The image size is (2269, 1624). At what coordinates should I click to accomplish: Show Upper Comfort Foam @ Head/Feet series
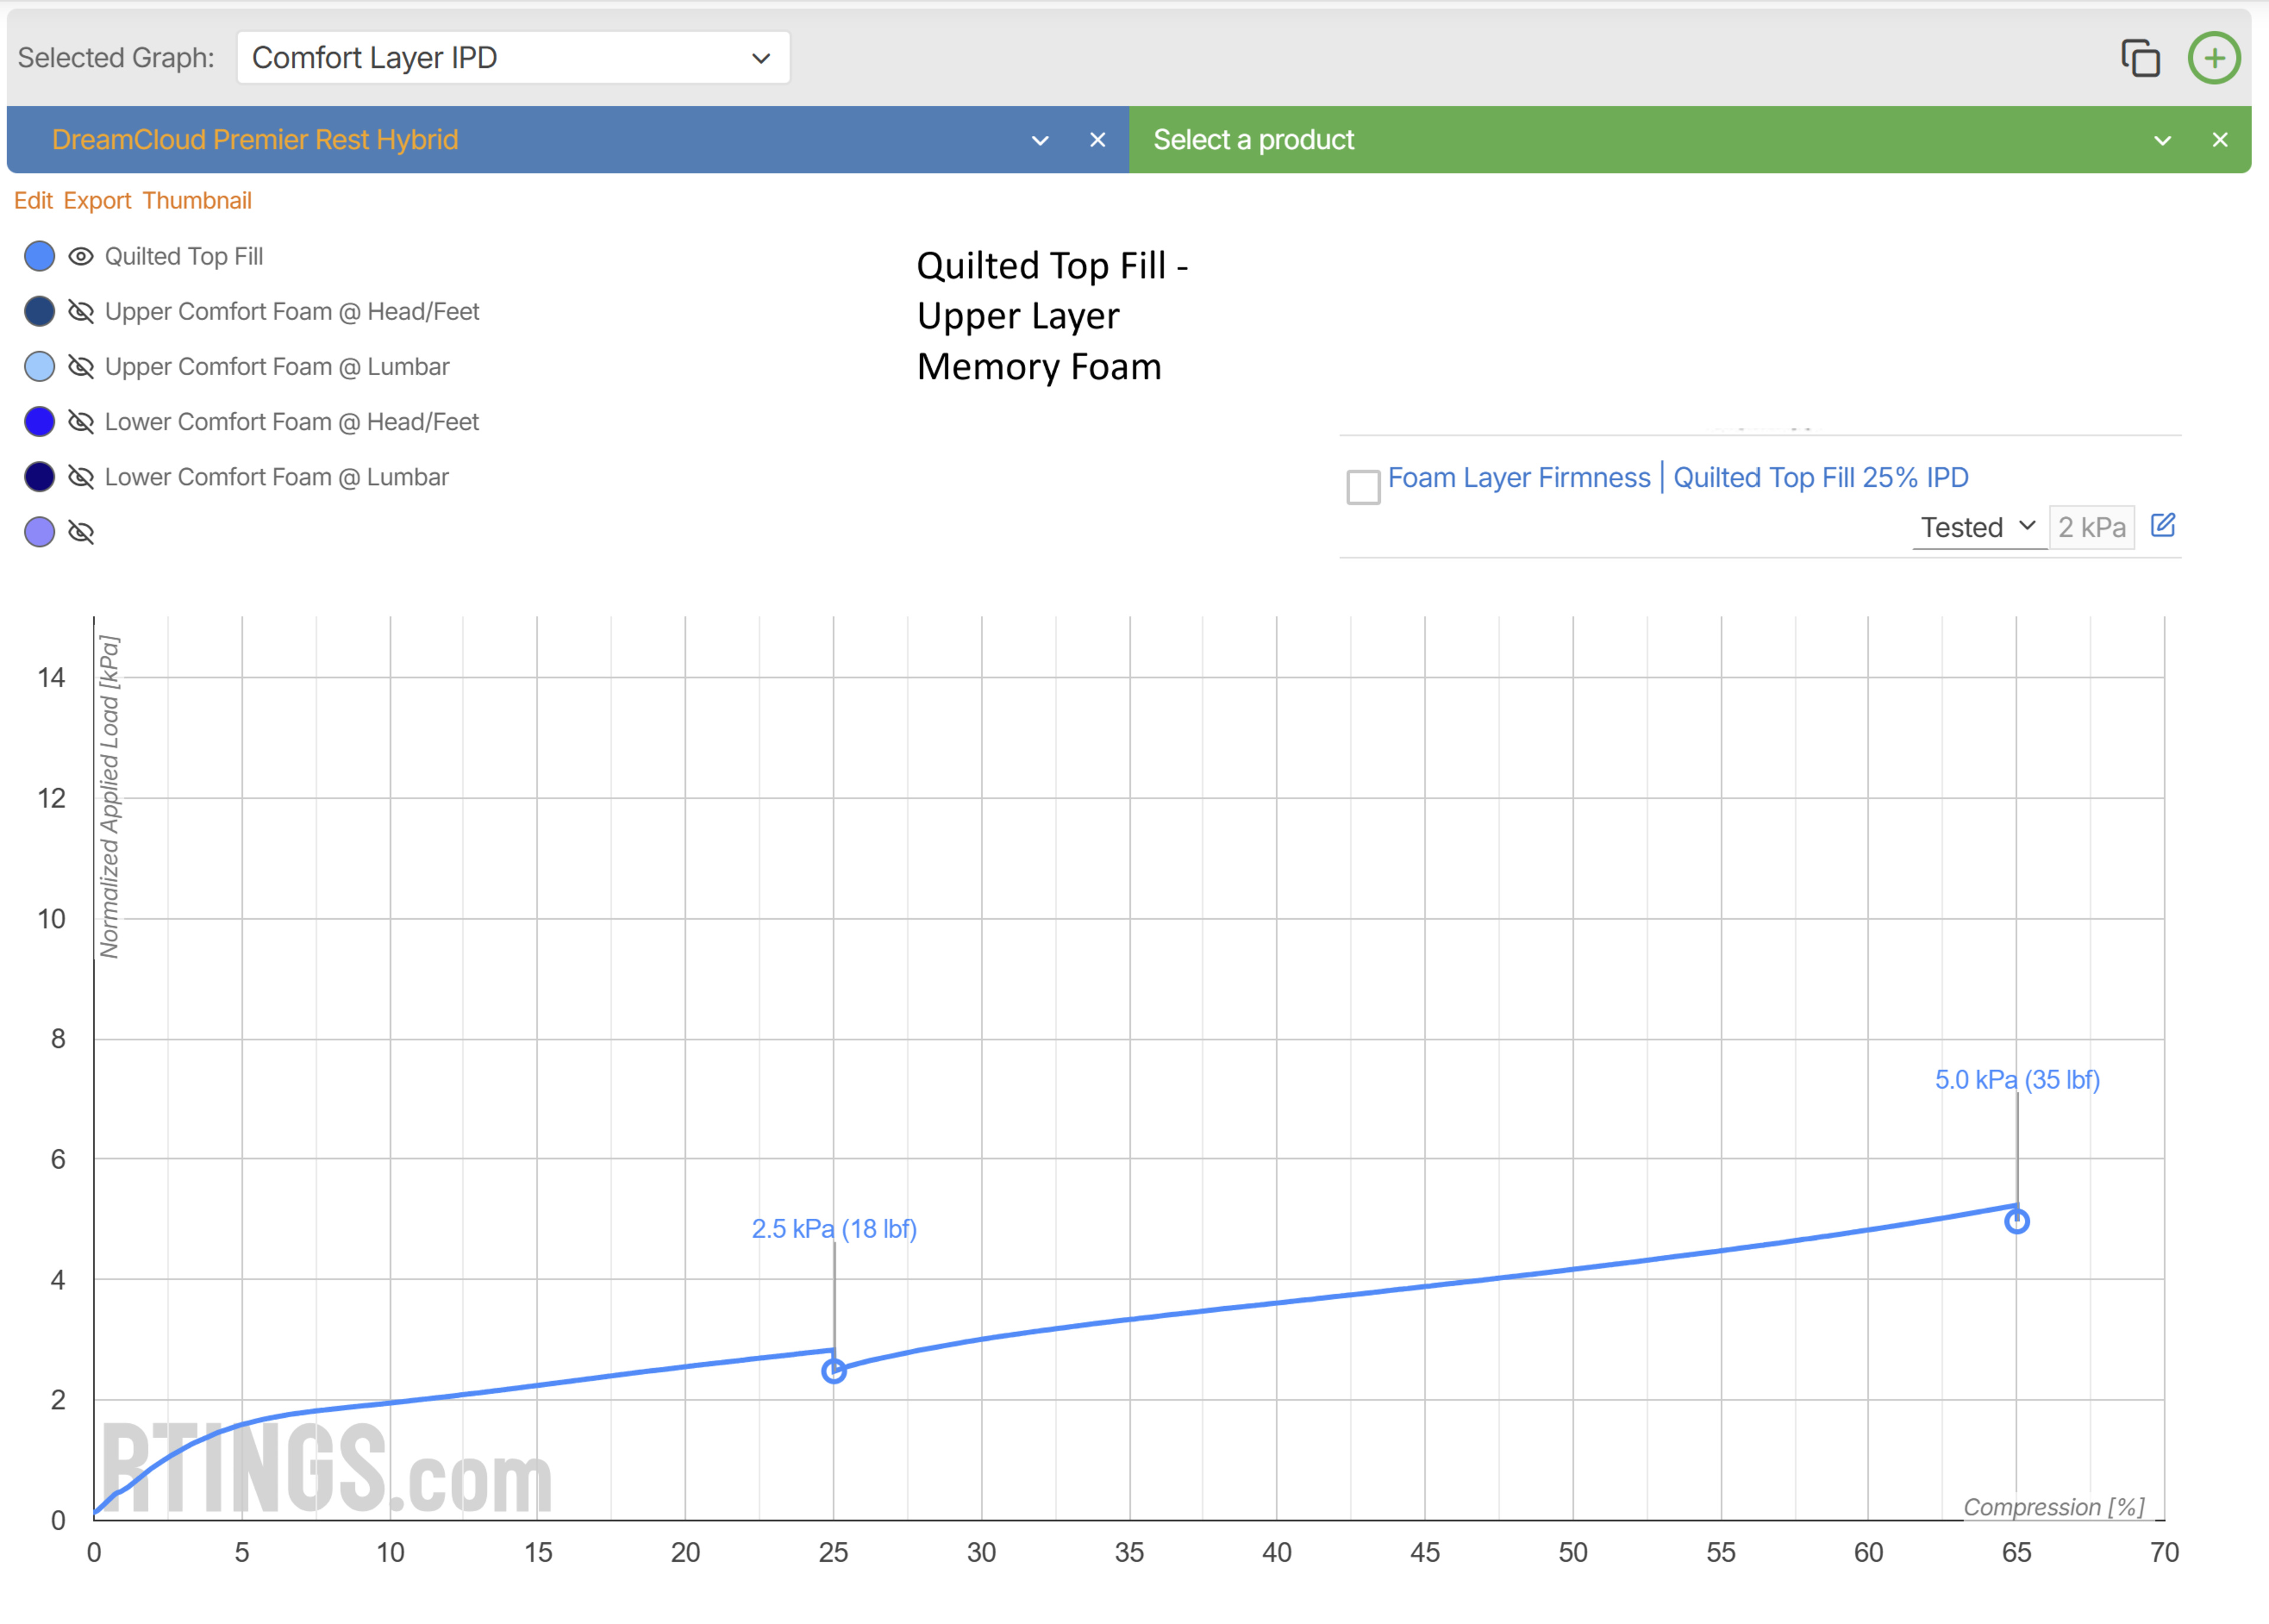pos(81,312)
